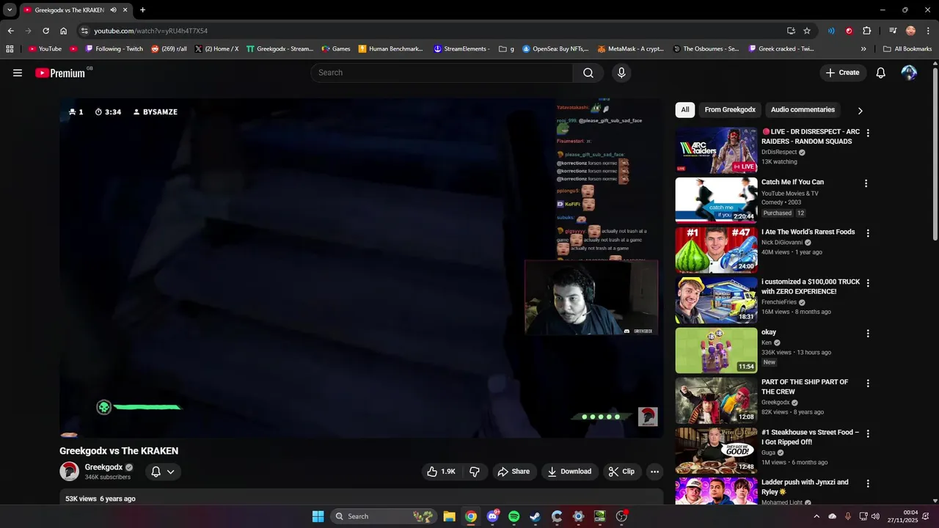Open File Explorer from the taskbar
939x528 pixels.
coord(449,516)
